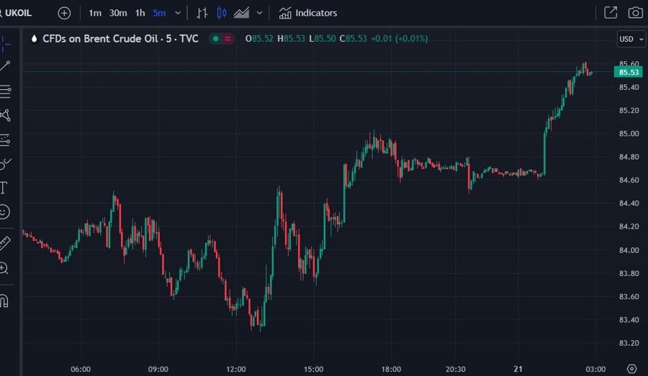Click the 03:00 time axis label

(x=595, y=369)
